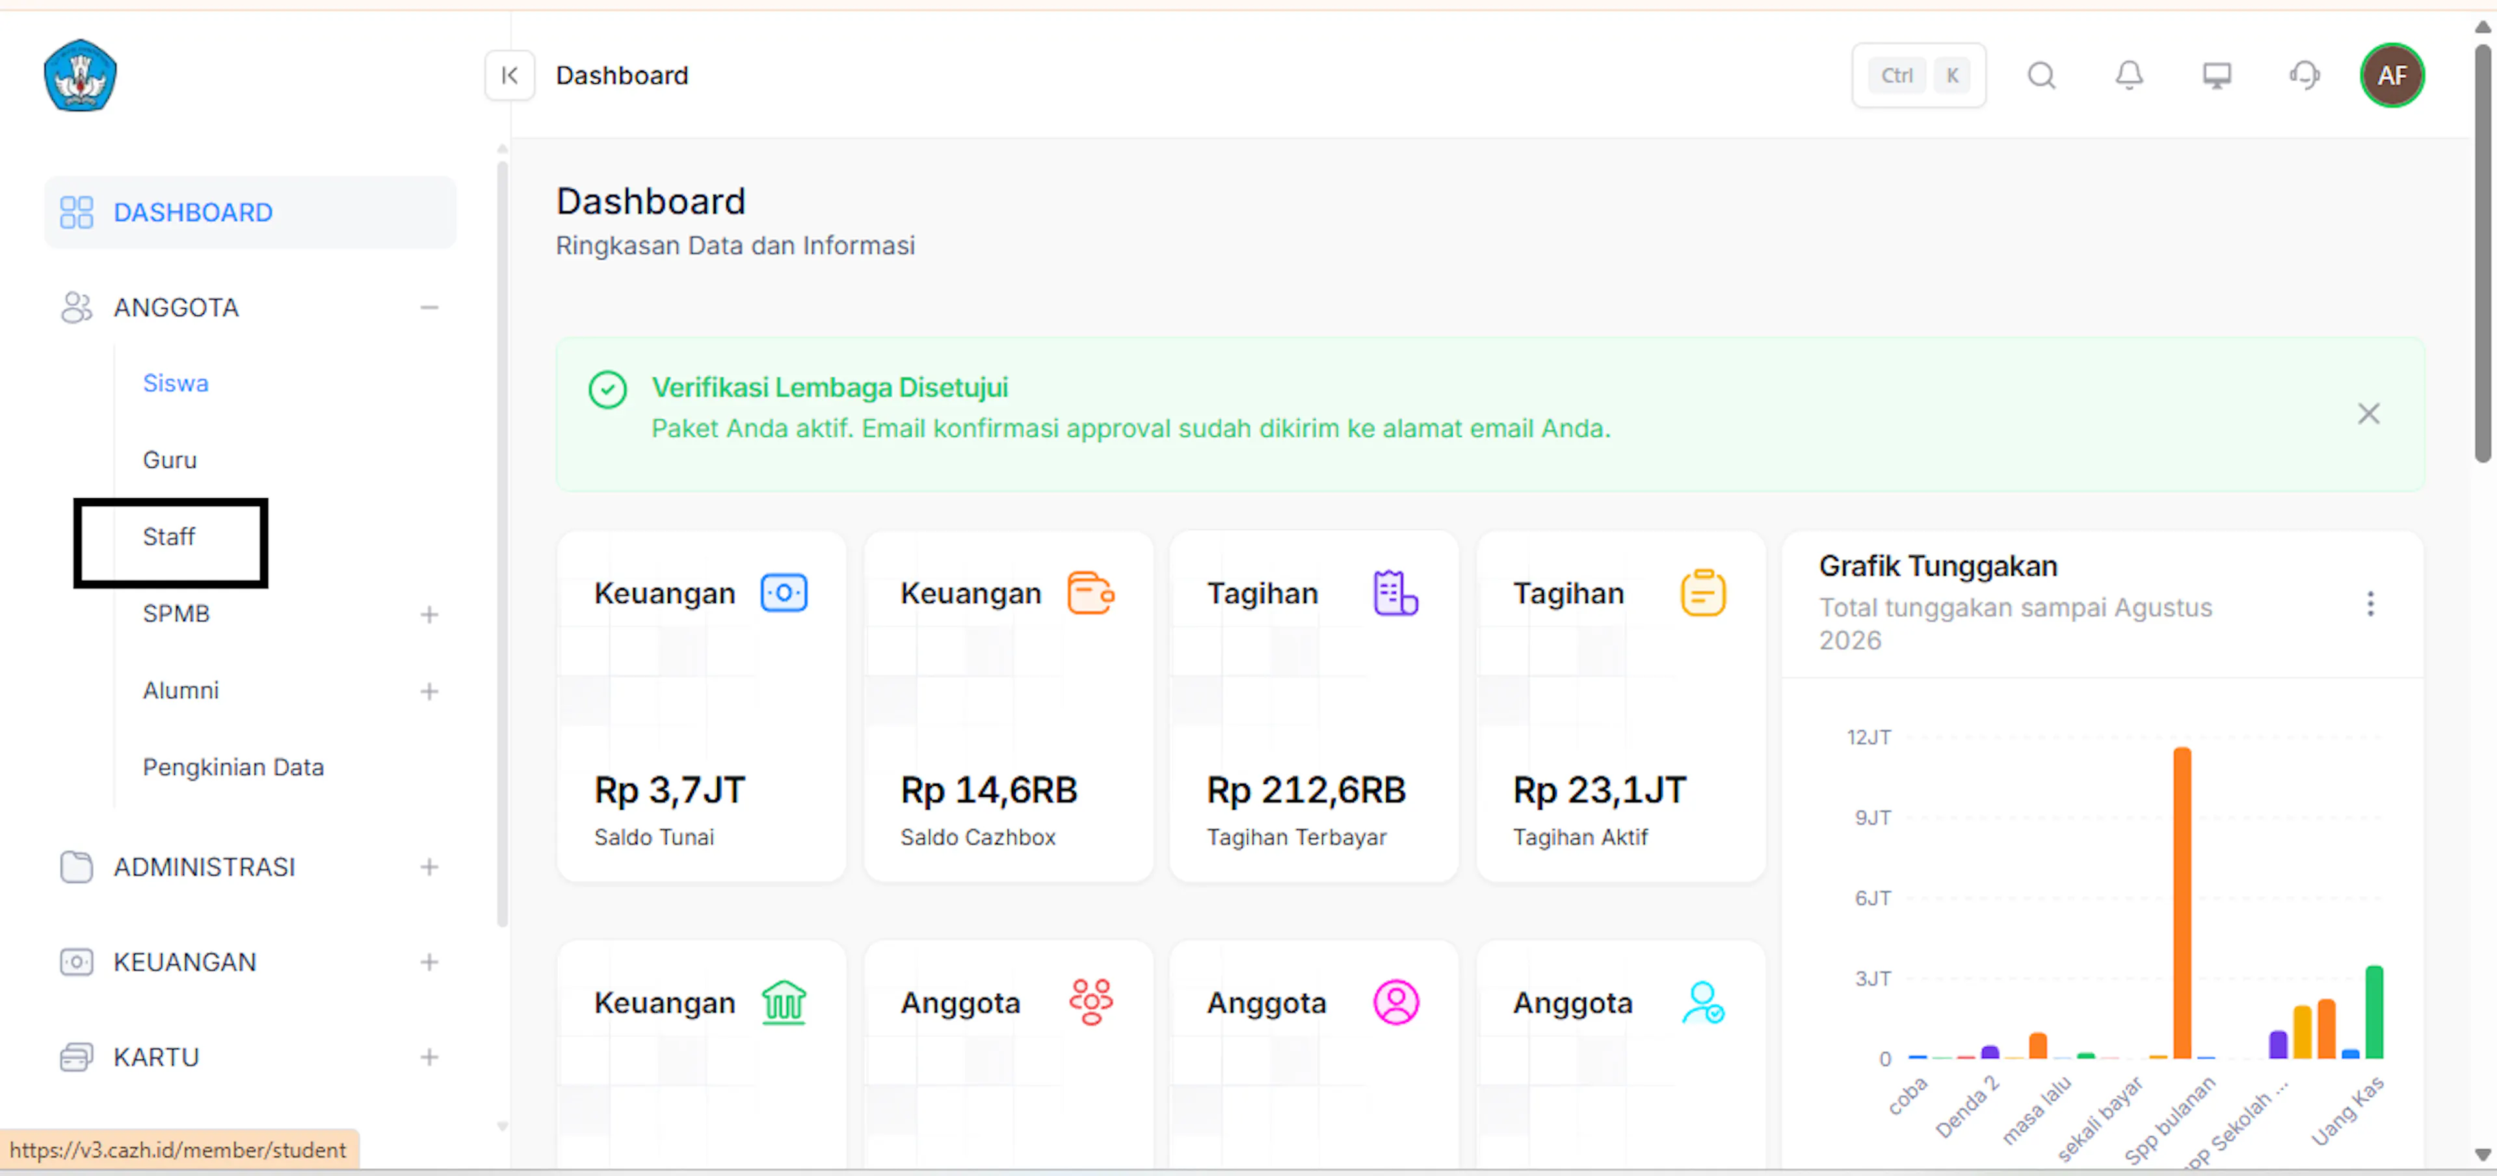Open SPMB menu item
This screenshot has height=1176, width=2497.
[x=176, y=613]
